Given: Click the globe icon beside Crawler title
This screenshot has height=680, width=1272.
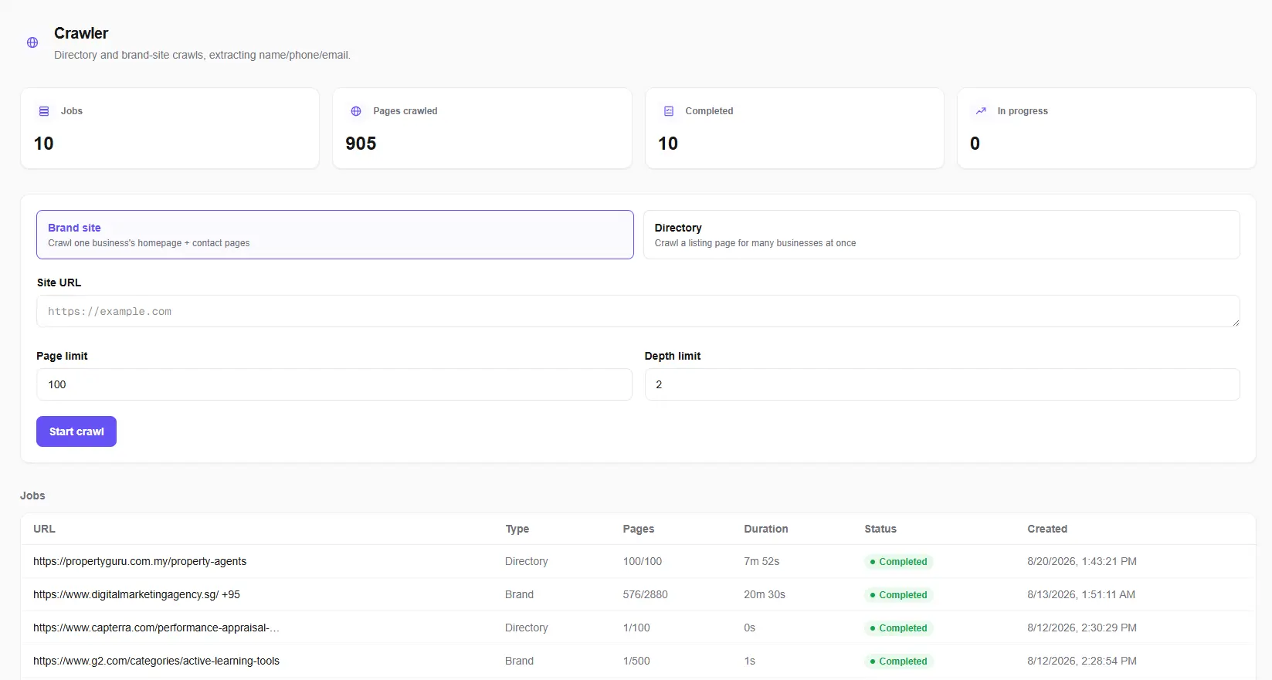Looking at the screenshot, I should (32, 42).
